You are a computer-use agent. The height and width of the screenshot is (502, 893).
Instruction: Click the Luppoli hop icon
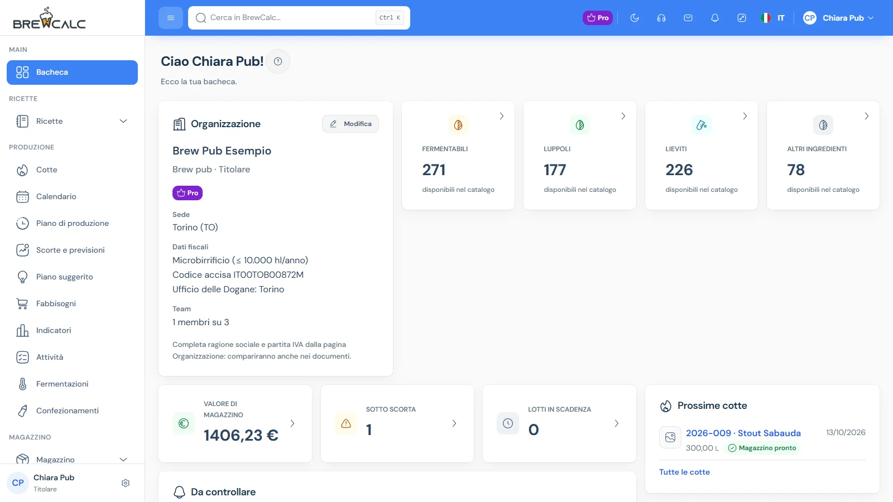(580, 125)
